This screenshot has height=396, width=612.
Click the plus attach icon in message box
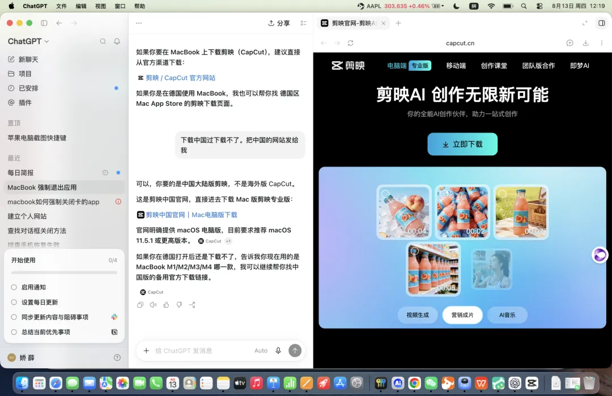click(x=146, y=351)
